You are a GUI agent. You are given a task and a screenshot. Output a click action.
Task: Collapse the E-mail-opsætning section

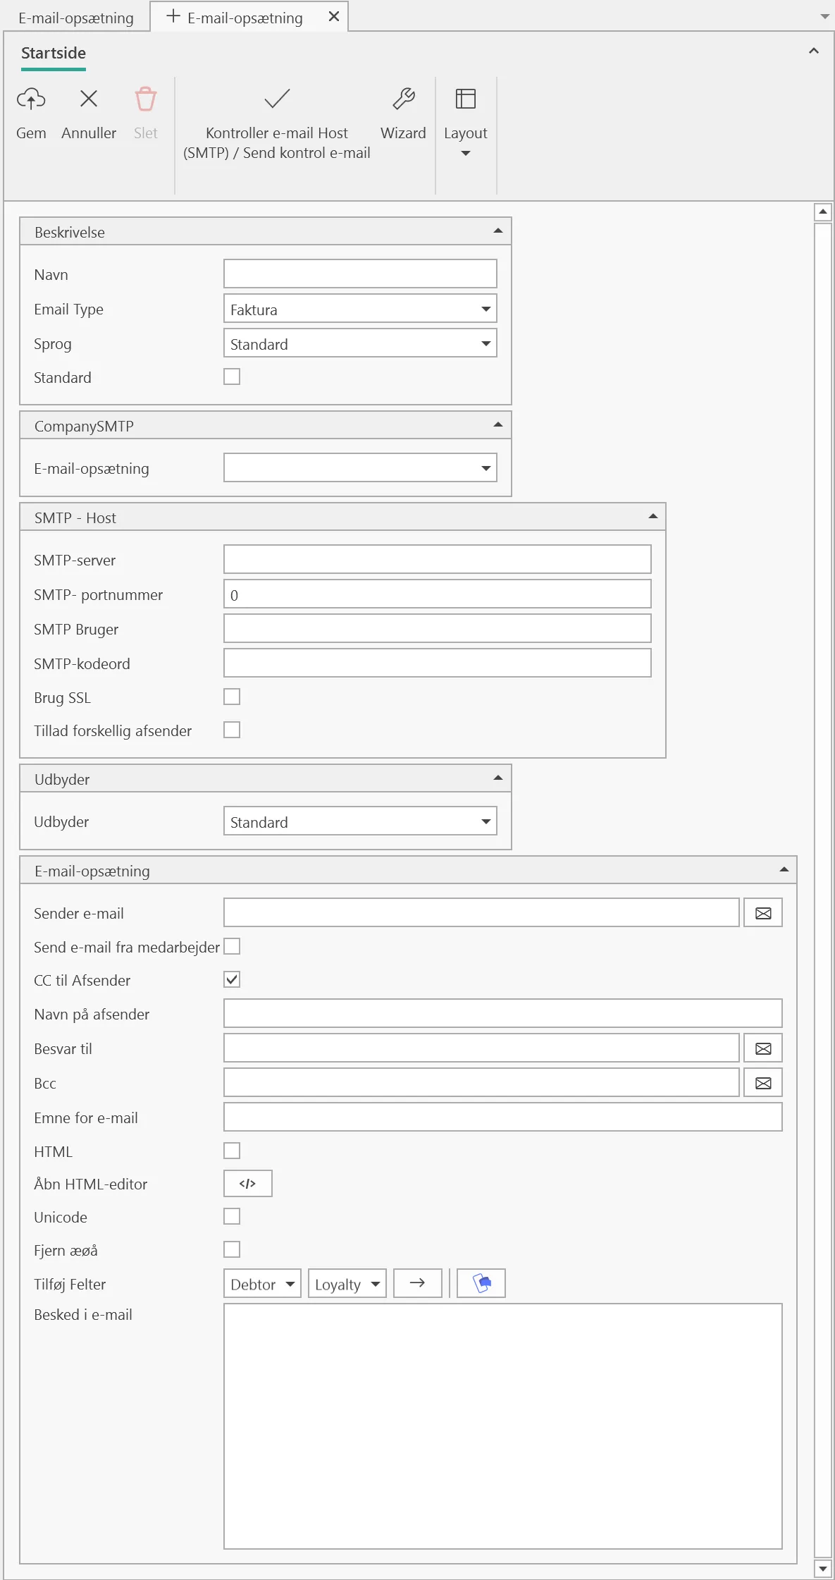[784, 869]
